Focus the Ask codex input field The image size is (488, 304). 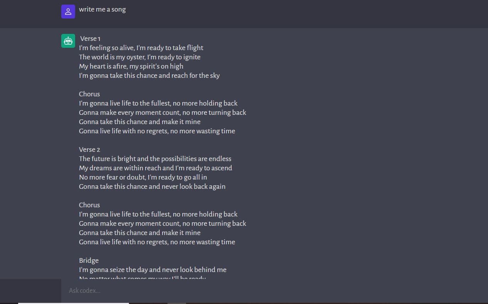(x=274, y=291)
